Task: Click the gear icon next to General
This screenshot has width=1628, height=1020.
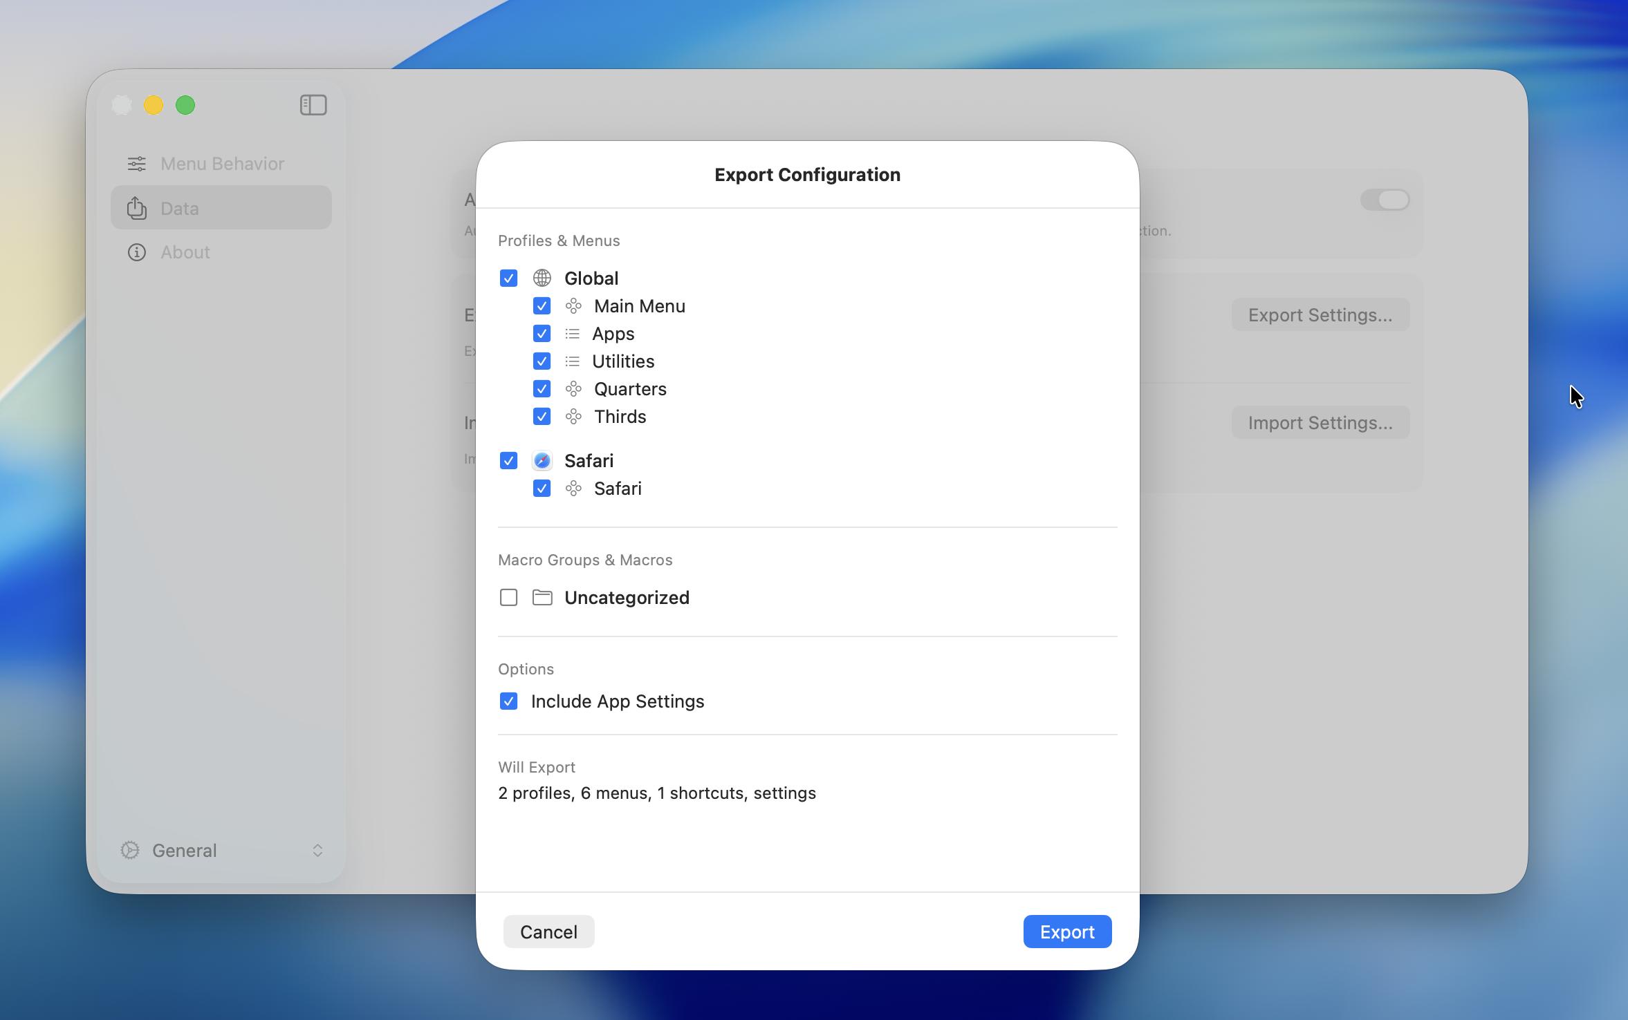Action: point(131,850)
